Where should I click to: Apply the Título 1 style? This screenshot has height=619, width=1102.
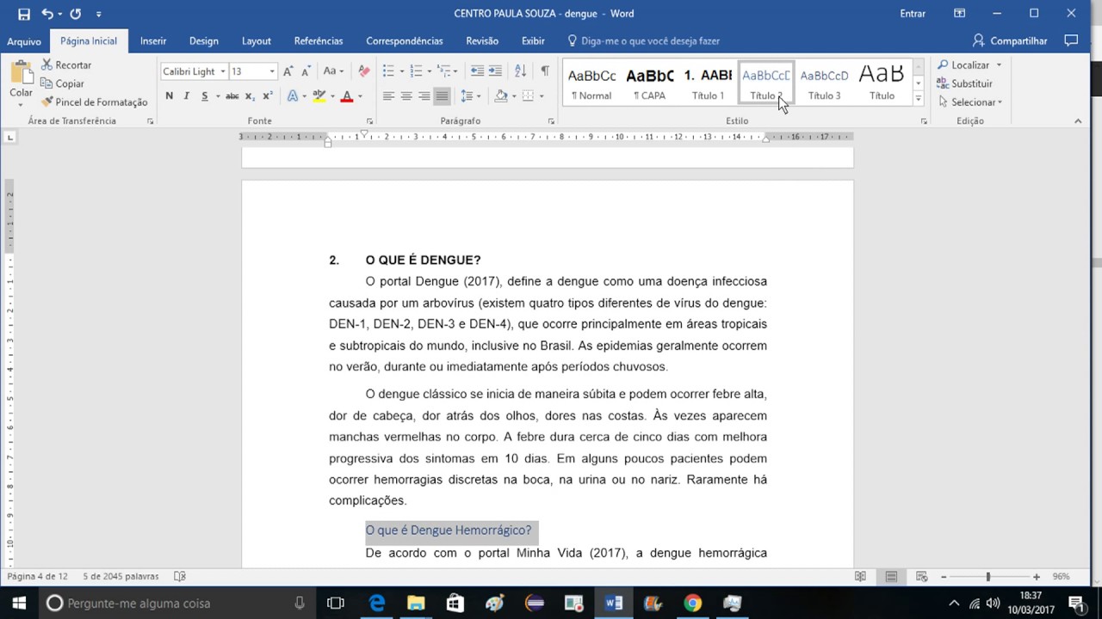pyautogui.click(x=709, y=83)
